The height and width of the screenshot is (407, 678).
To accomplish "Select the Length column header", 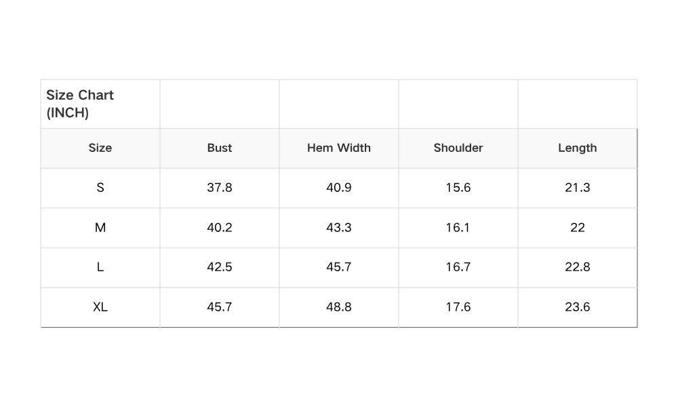I will click(x=578, y=148).
